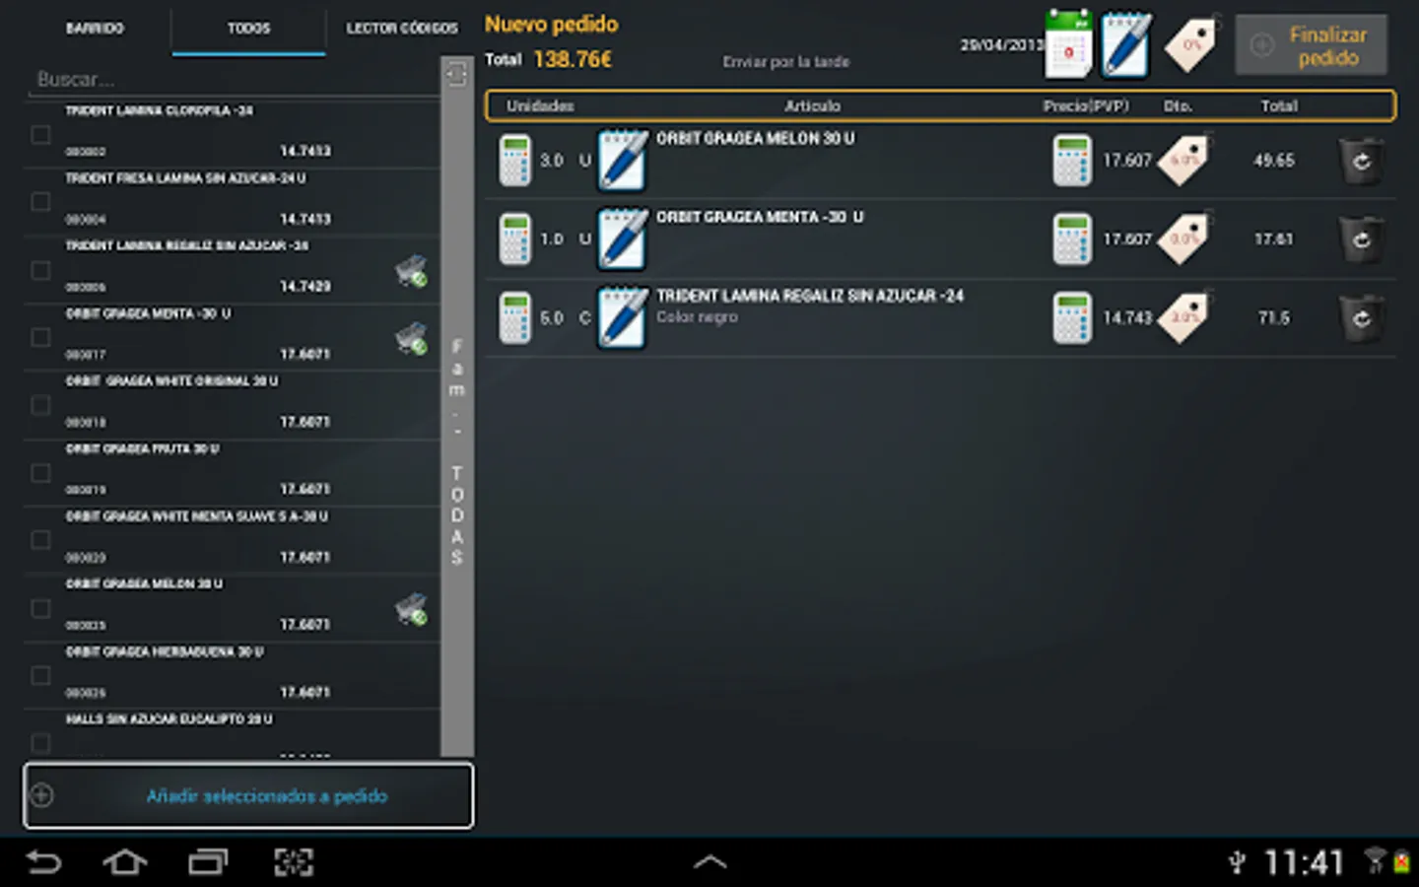Click cart icon on ORBIT GRAGEA MENTA list item
This screenshot has width=1419, height=887.
point(411,338)
